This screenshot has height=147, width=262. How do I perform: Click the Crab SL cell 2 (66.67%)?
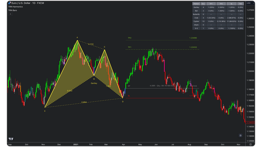tap(232, 18)
